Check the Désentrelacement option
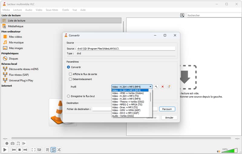This screenshot has height=154, width=242. point(70,79)
